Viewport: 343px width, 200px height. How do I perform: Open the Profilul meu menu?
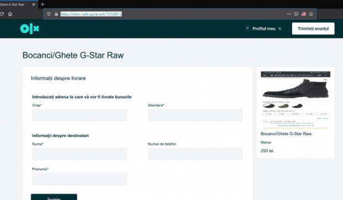(264, 29)
